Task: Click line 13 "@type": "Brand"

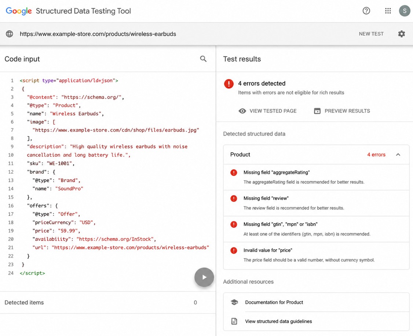Action: click(56, 180)
